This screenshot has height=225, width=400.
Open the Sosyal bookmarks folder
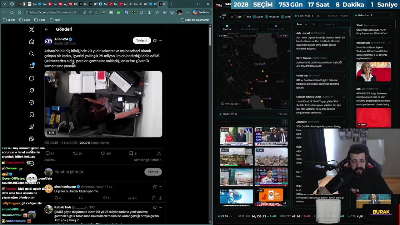click(x=9, y=20)
